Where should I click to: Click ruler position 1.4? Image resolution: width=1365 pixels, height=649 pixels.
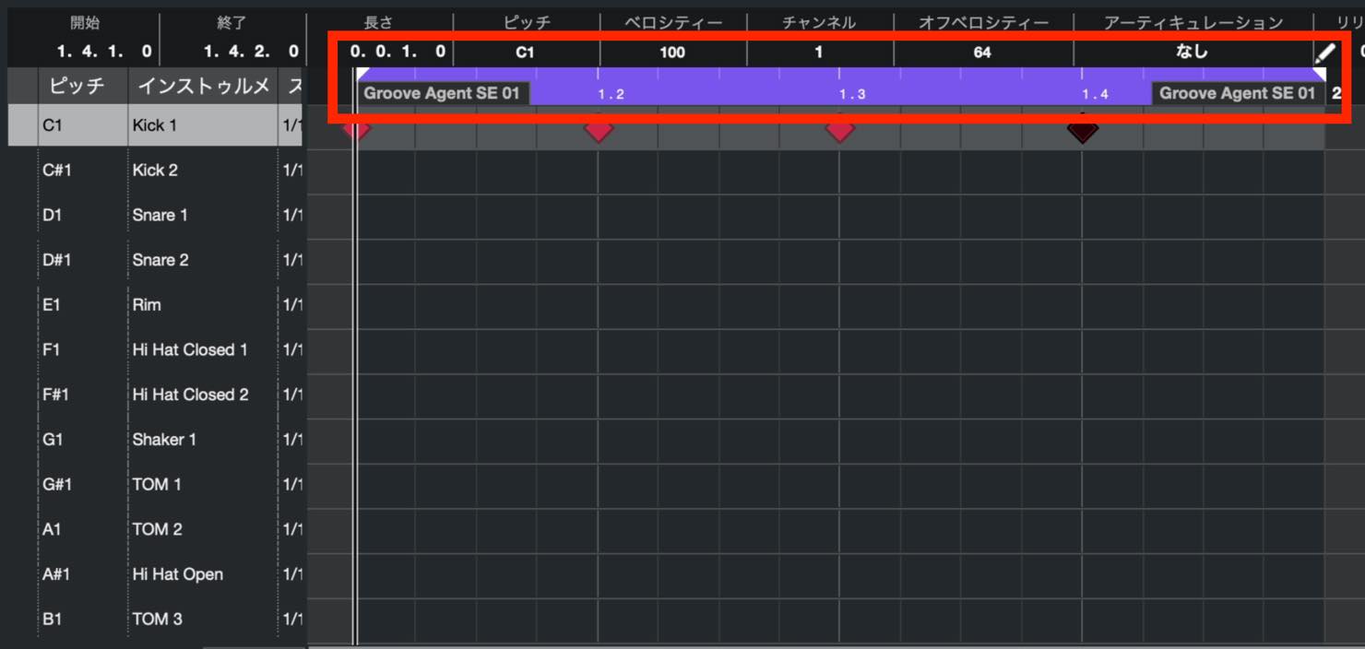click(x=1095, y=94)
